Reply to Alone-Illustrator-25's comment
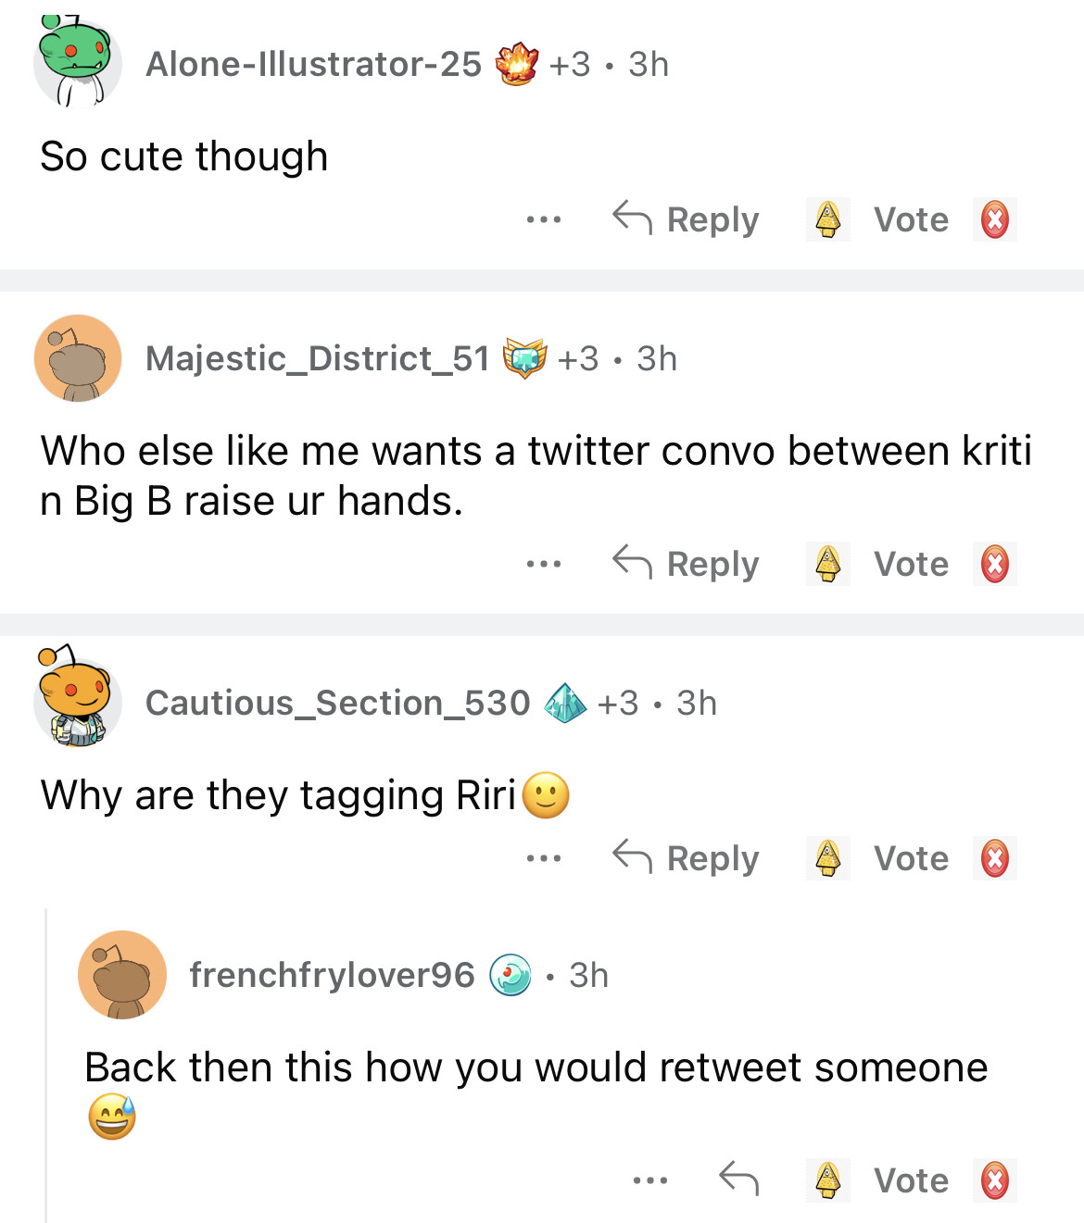 687,219
